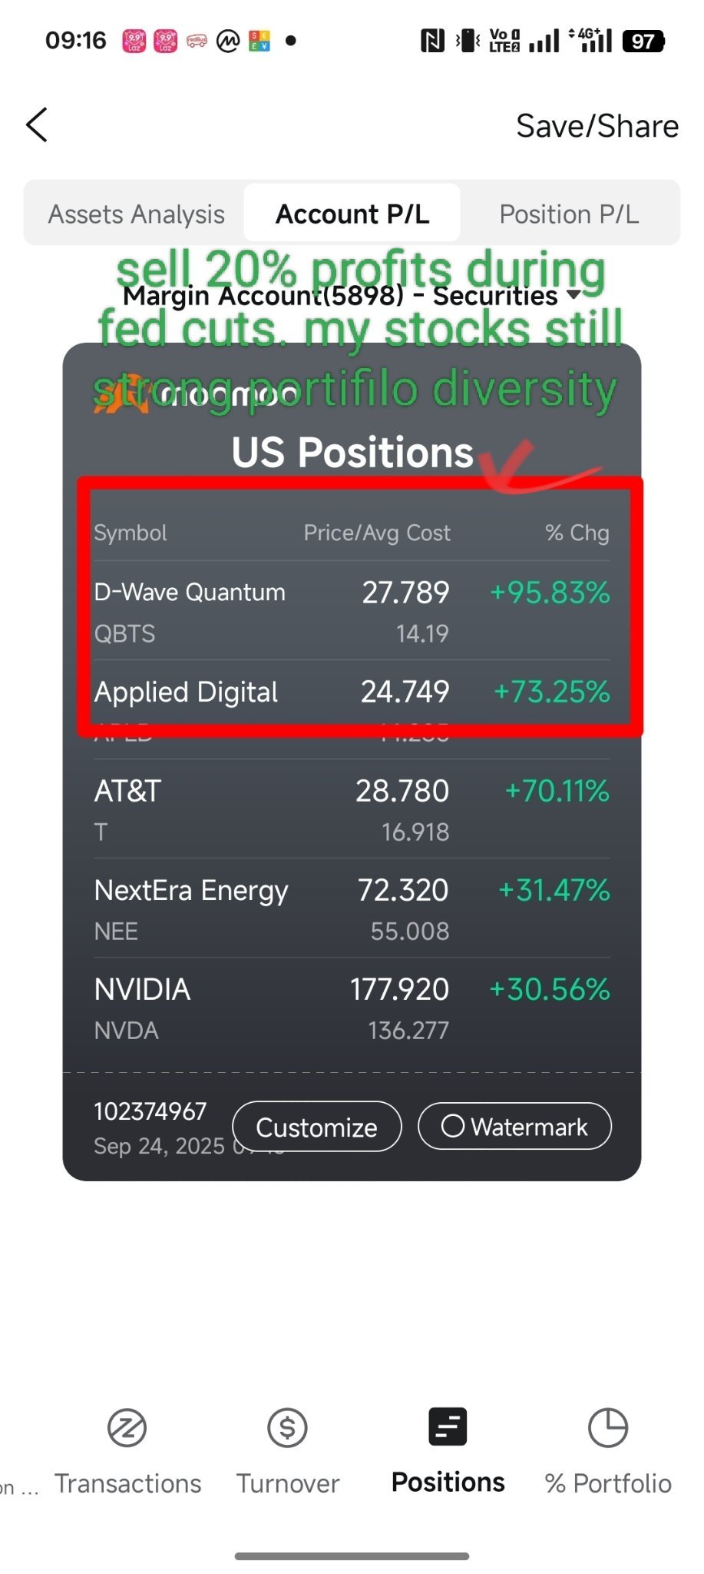Open the % Portfolio pie icon

tap(607, 1428)
